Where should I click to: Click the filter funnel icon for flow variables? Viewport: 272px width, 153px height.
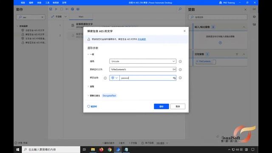click(237, 54)
